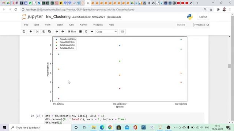This screenshot has width=234, height=131.
Task: Move selected cell up with the up arrow
Action: 57,32
